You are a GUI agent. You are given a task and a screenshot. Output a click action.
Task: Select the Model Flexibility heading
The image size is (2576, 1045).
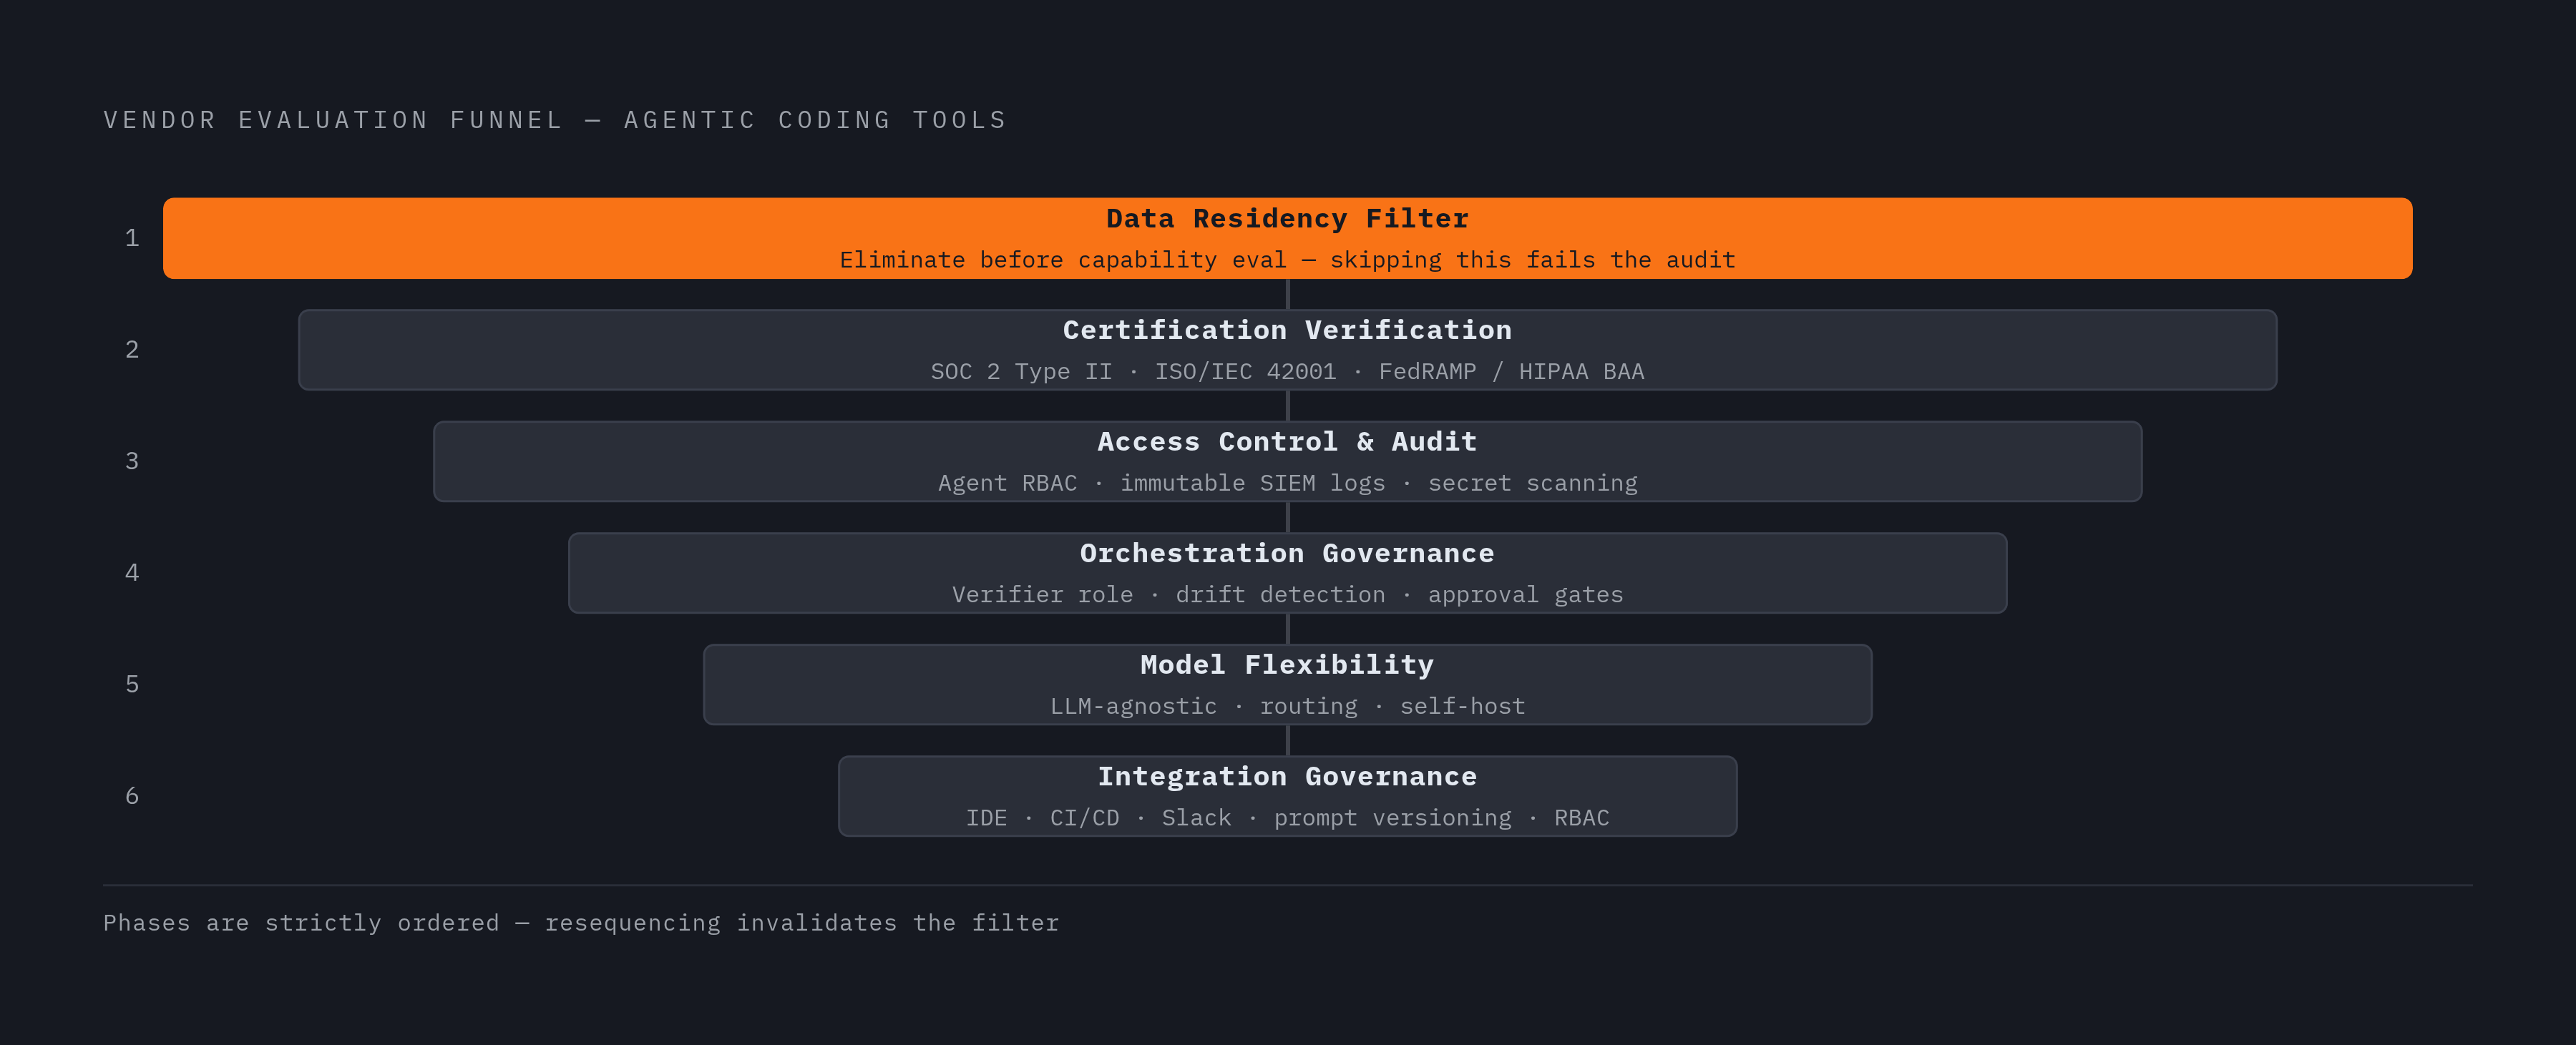click(1287, 665)
